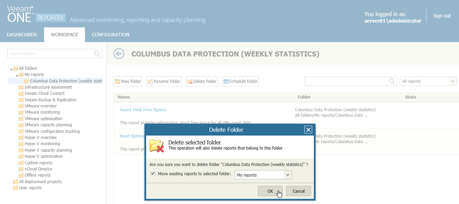Click the report search magnifier icon

coord(392,81)
